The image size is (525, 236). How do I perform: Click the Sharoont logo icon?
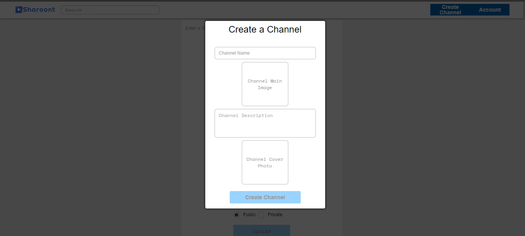[19, 10]
